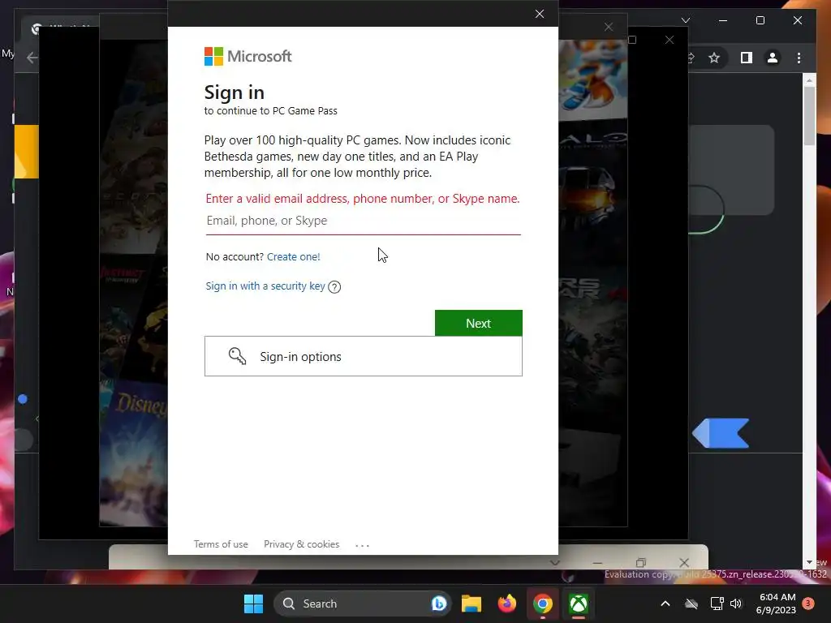Open Sign-in options
The width and height of the screenshot is (831, 623).
(363, 357)
